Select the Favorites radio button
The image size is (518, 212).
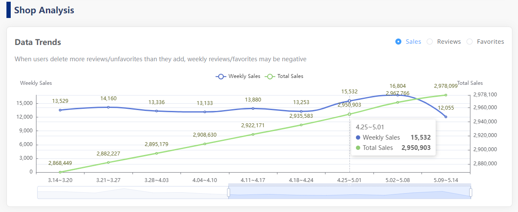tap(470, 42)
